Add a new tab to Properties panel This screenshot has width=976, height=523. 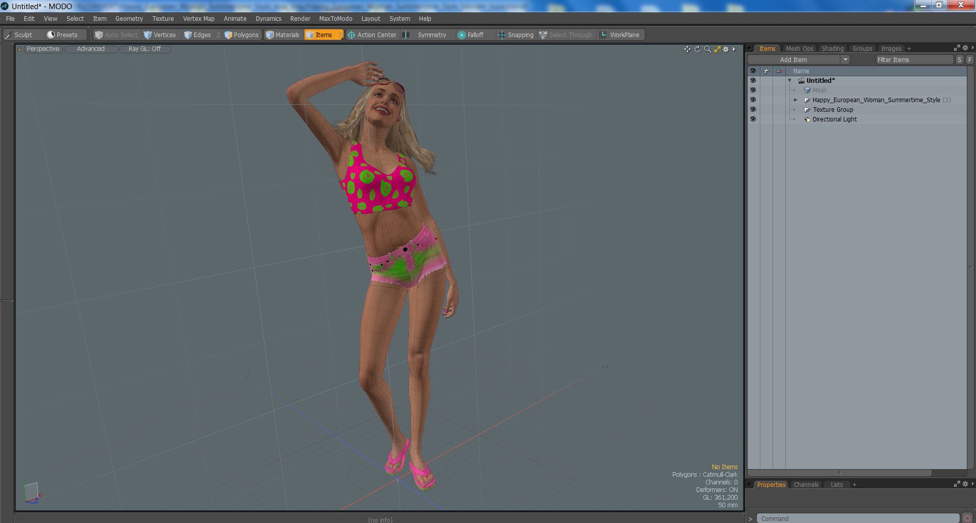(854, 485)
